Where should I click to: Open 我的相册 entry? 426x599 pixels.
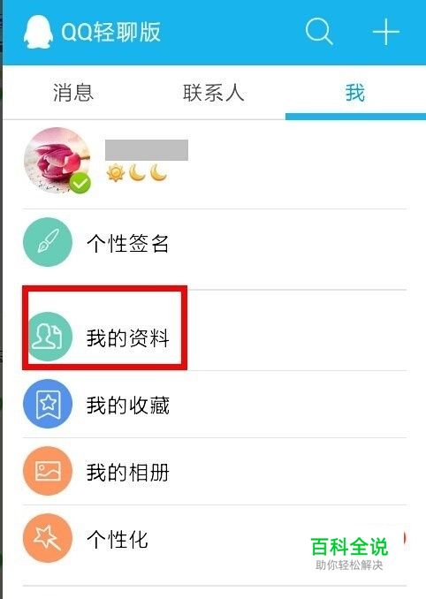coord(215,472)
